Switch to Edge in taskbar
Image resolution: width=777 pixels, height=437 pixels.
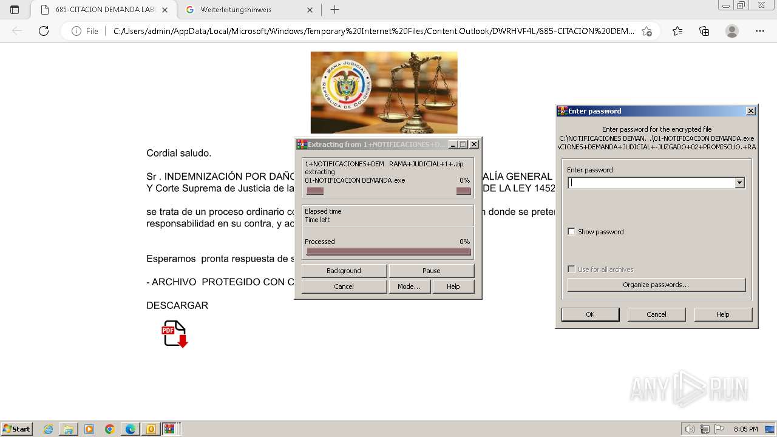click(131, 429)
